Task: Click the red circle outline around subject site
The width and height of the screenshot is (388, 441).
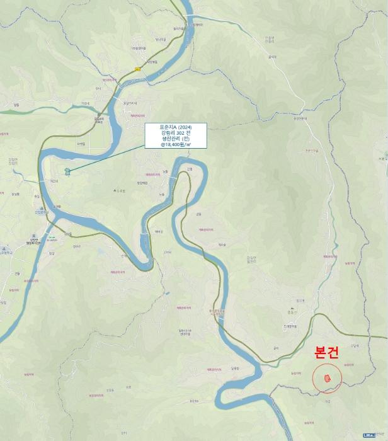Action: (327, 378)
